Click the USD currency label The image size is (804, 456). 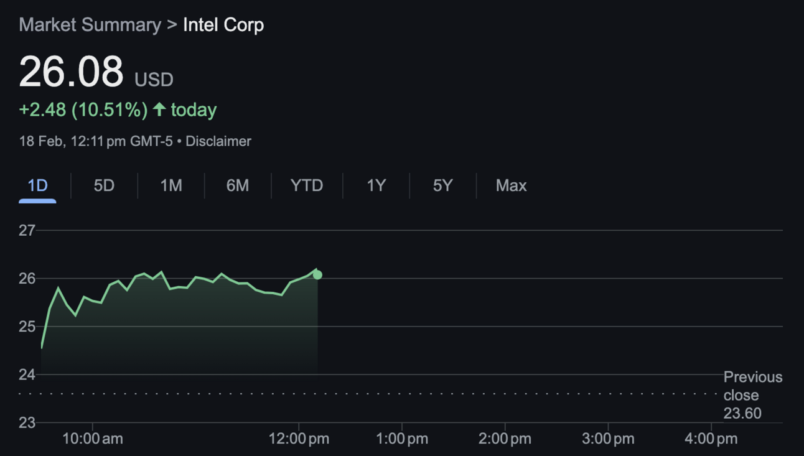point(154,80)
